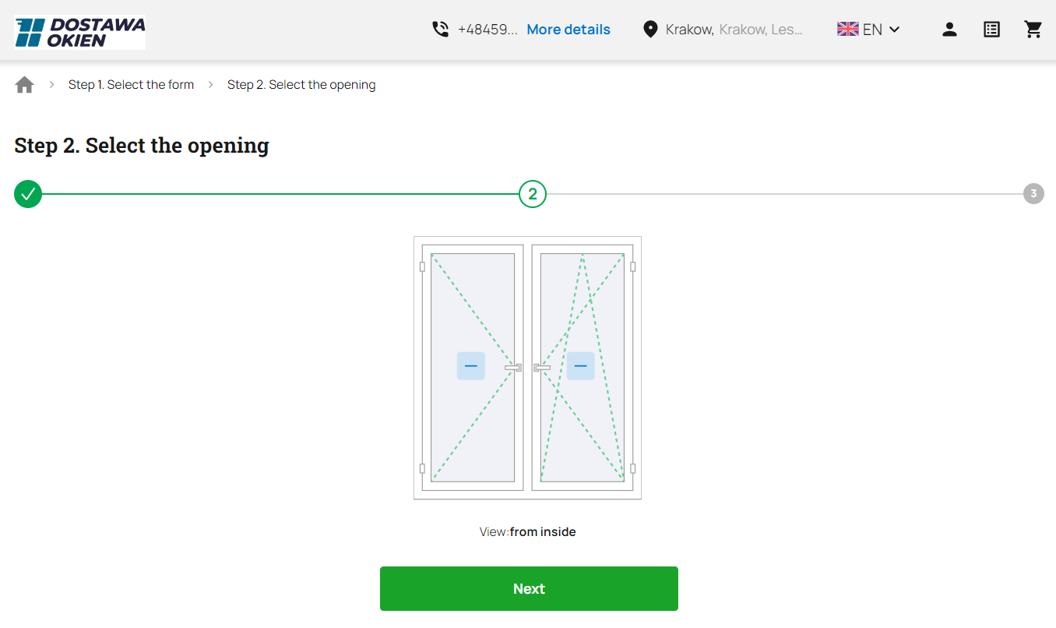Click step 3 on the progress bar
The image size is (1056, 628).
[x=1033, y=193]
